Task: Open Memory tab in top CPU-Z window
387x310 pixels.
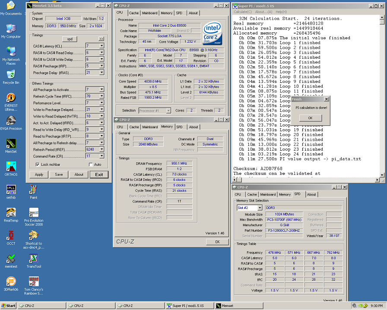Action: (167, 13)
